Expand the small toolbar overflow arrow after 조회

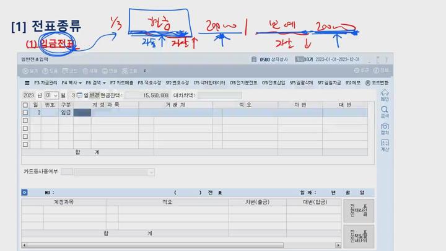[x=145, y=71]
